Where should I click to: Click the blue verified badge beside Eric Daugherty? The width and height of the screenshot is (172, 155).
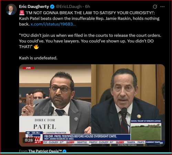[52, 7]
